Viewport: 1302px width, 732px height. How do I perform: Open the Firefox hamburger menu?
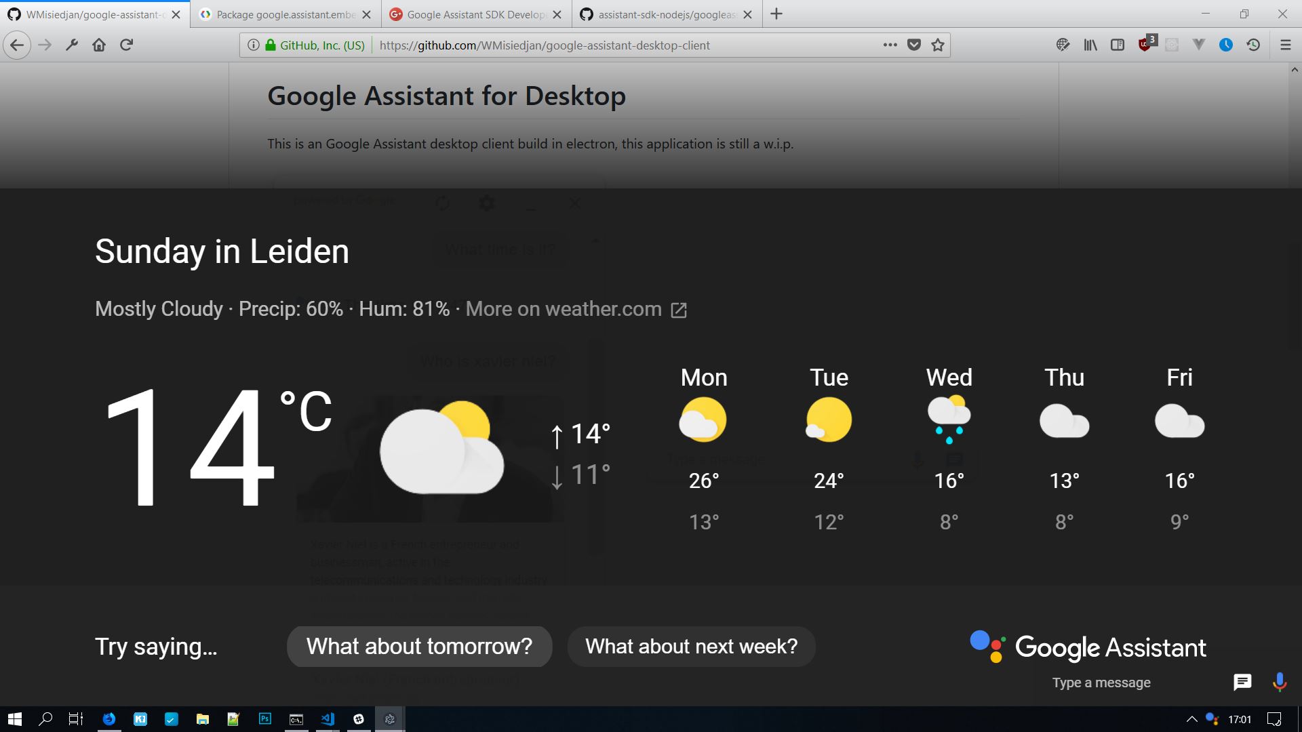click(x=1285, y=45)
